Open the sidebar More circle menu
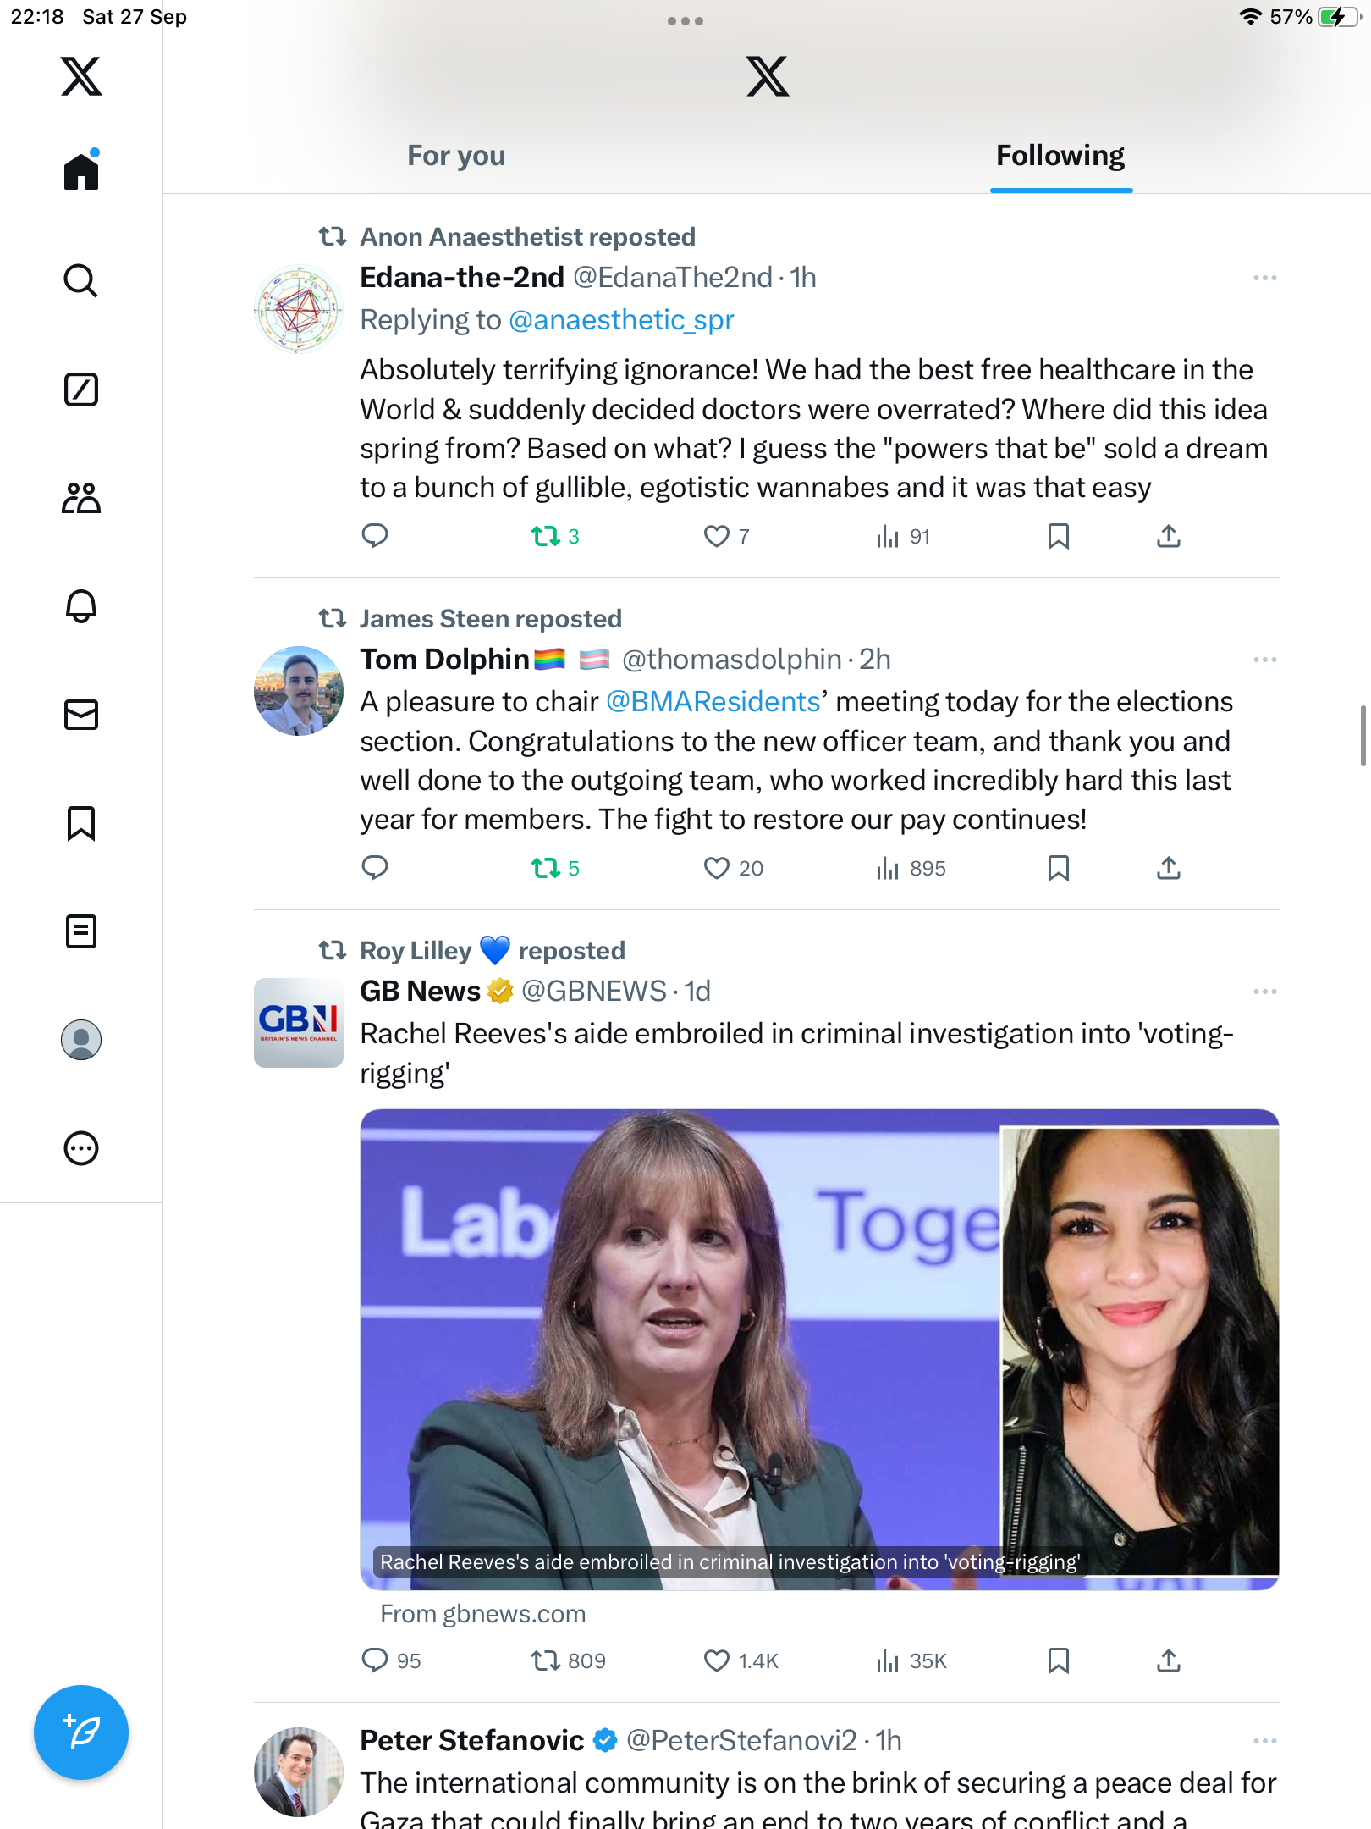Screen dimensions: 1371x1829 point(81,1148)
